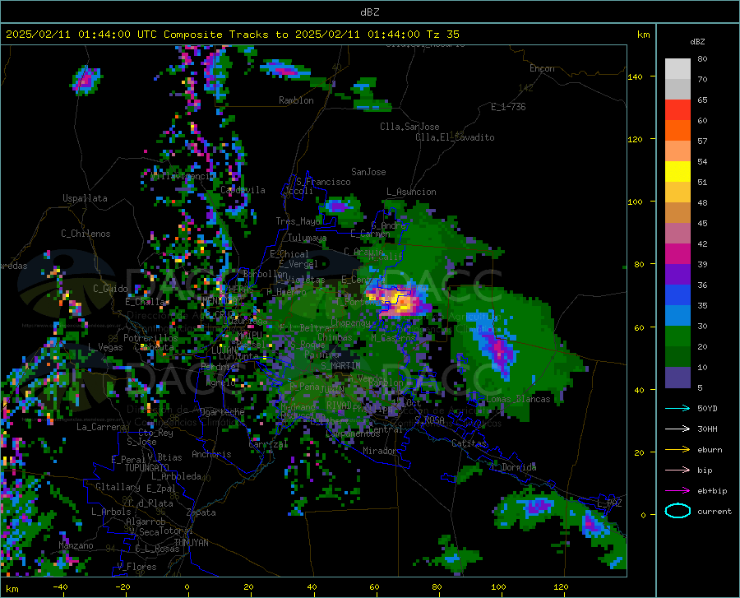
Task: Click the 'Zapata' map label
Action: coord(201,512)
